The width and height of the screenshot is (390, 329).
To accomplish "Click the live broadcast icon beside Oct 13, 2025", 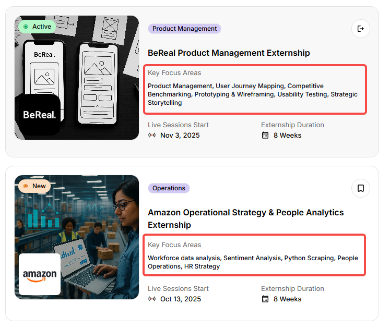I will pos(152,299).
